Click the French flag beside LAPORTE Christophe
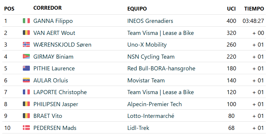Viewport: 269px width, 134px height. pyautogui.click(x=26, y=92)
